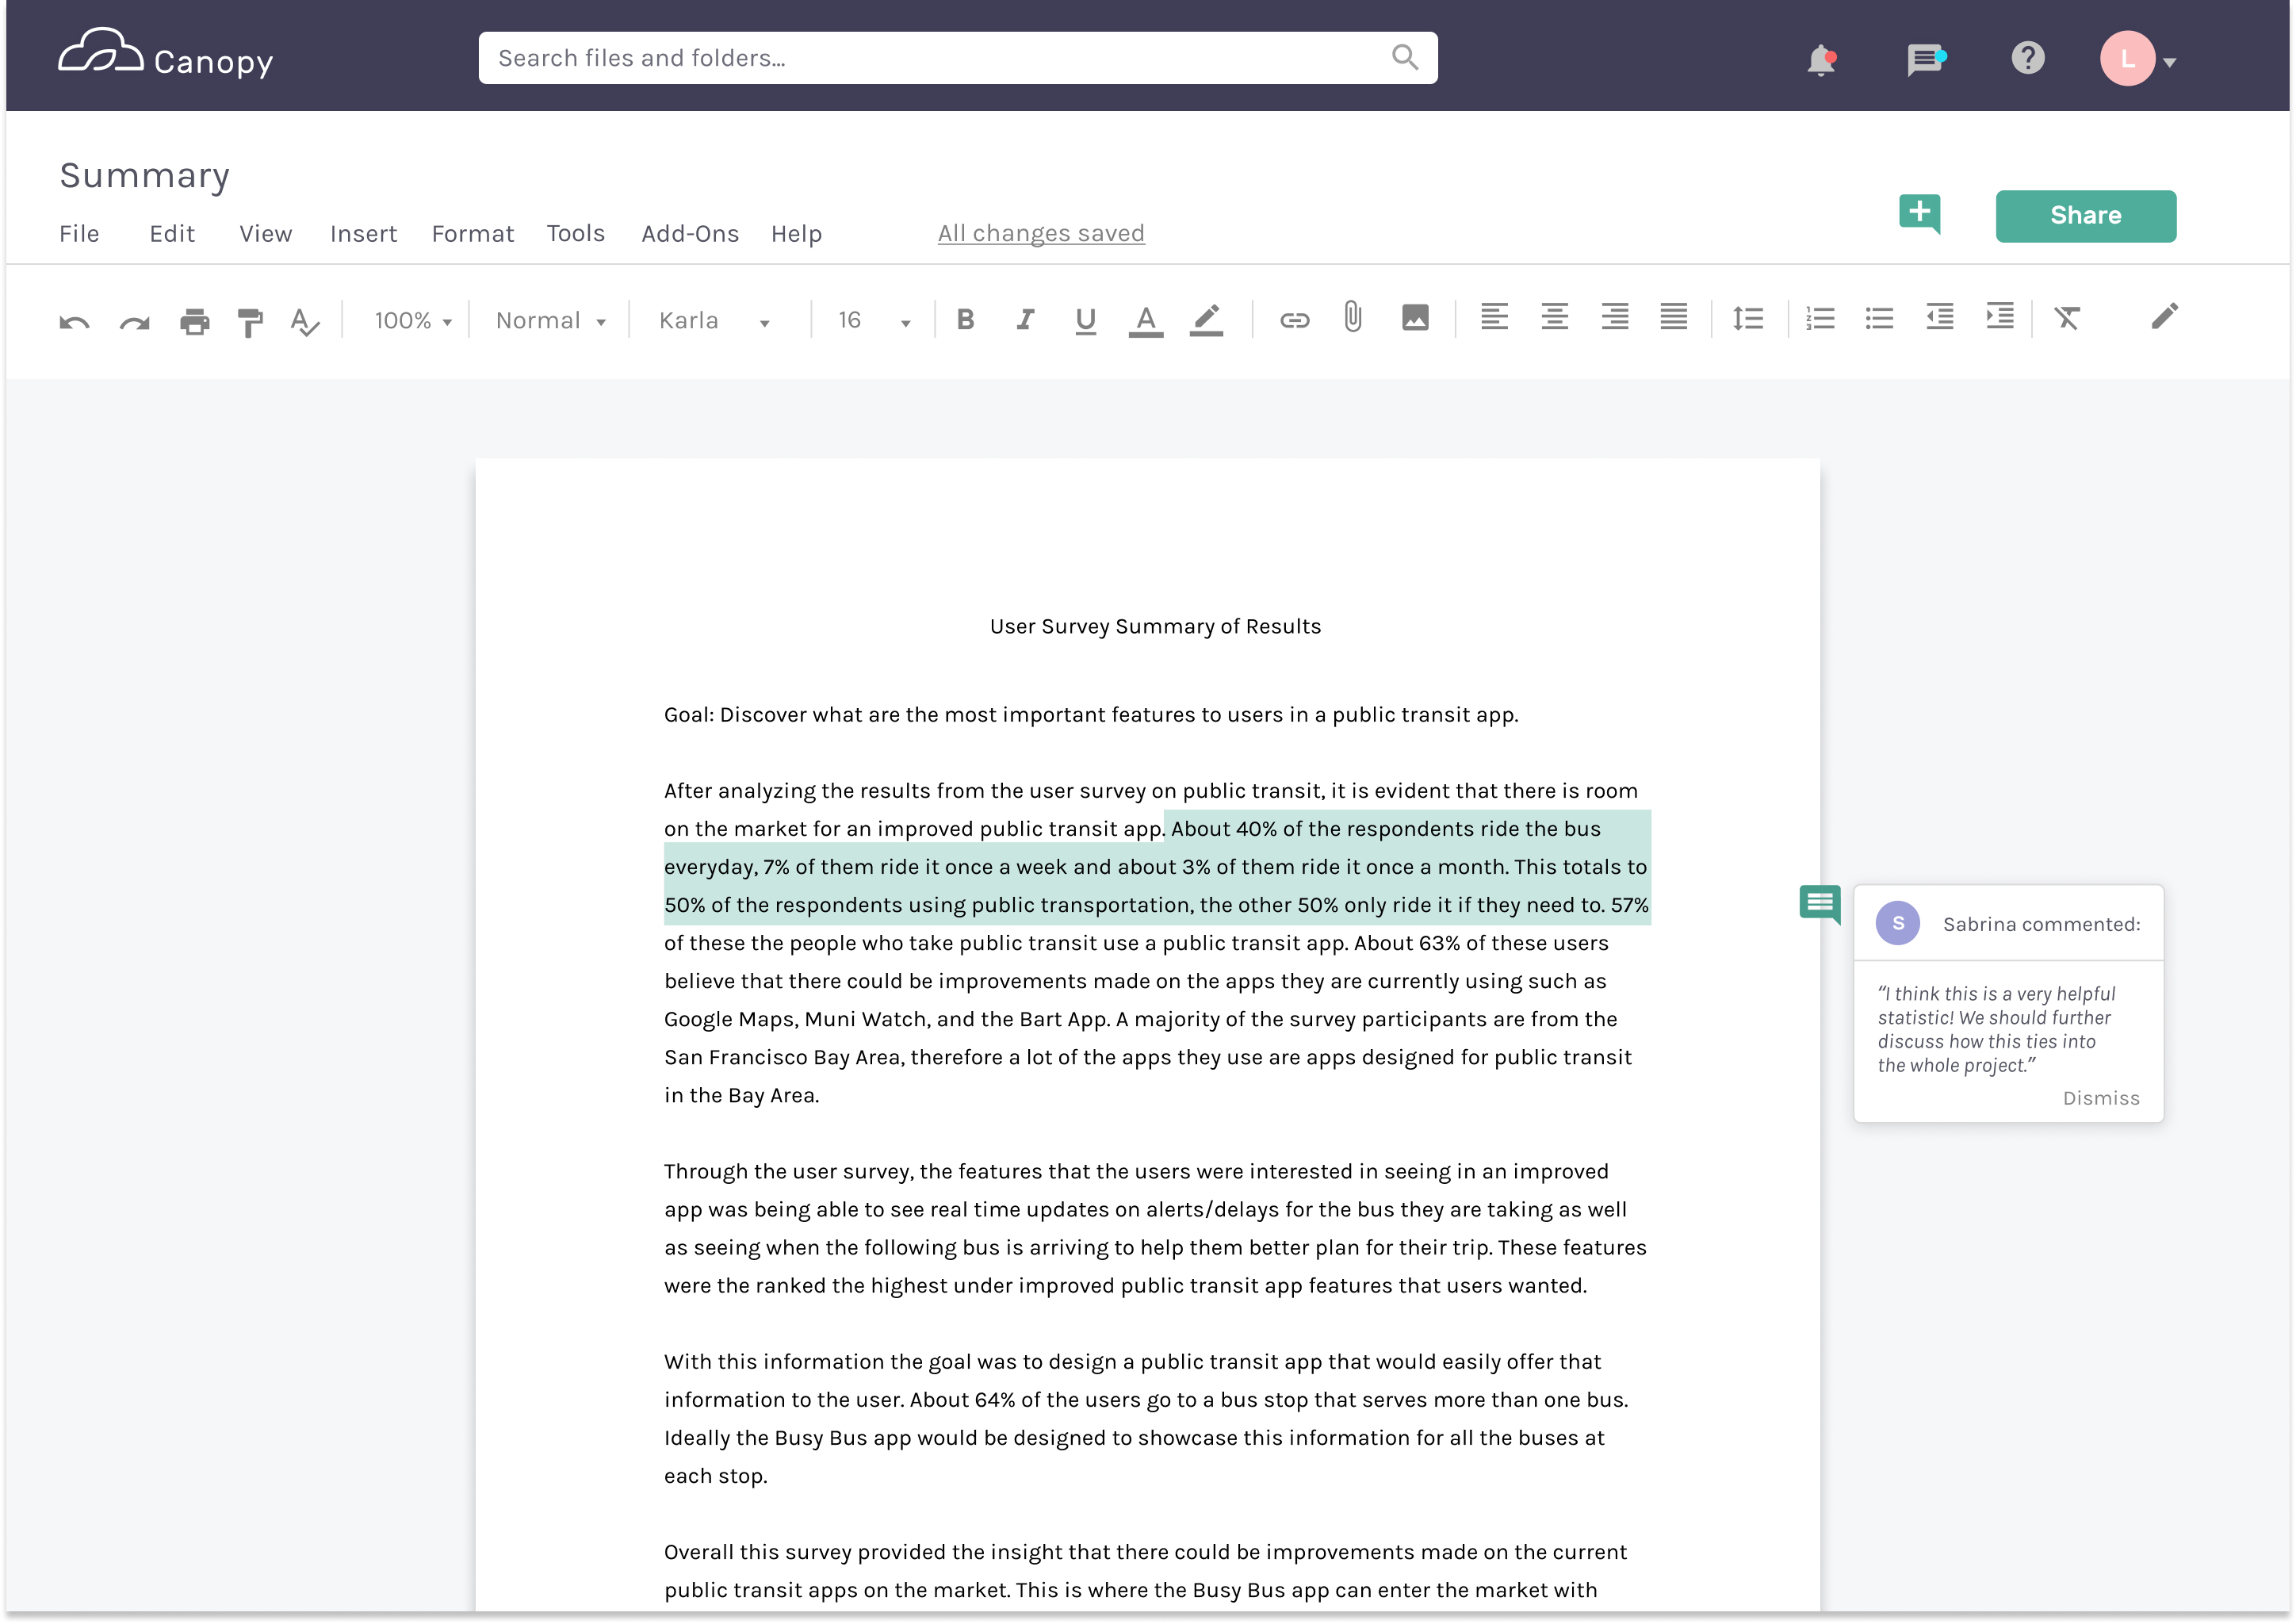The image size is (2296, 1624).
Task: Align text left
Action: tap(1494, 317)
